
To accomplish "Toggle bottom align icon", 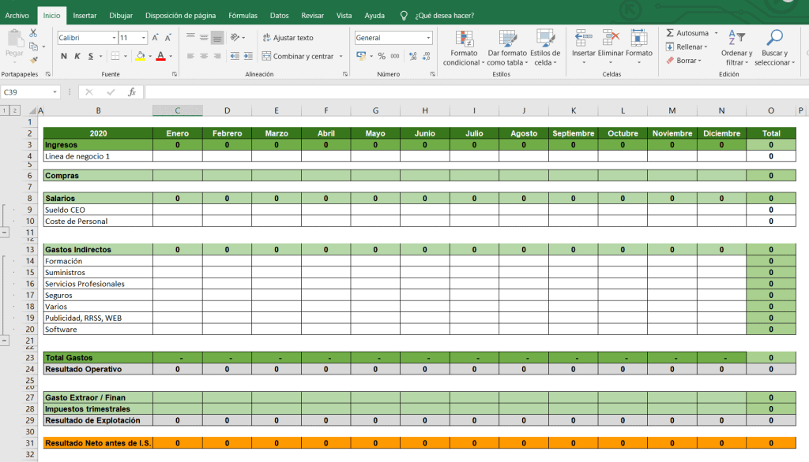I will click(217, 37).
